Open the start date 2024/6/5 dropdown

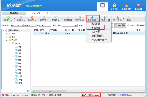click(x=35, y=25)
